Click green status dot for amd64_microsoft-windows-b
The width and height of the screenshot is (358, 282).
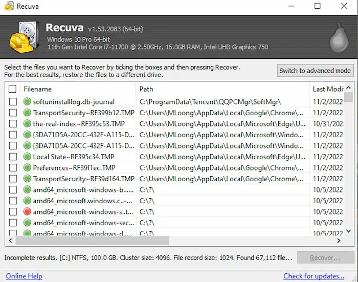coord(27,189)
